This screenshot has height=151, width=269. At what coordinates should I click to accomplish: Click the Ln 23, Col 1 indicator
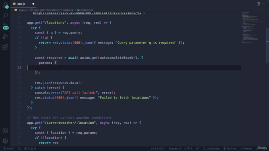click(x=158, y=148)
